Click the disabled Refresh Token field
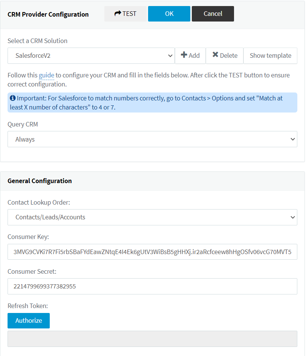Viewport: 306px width, 356px height. 152,339
